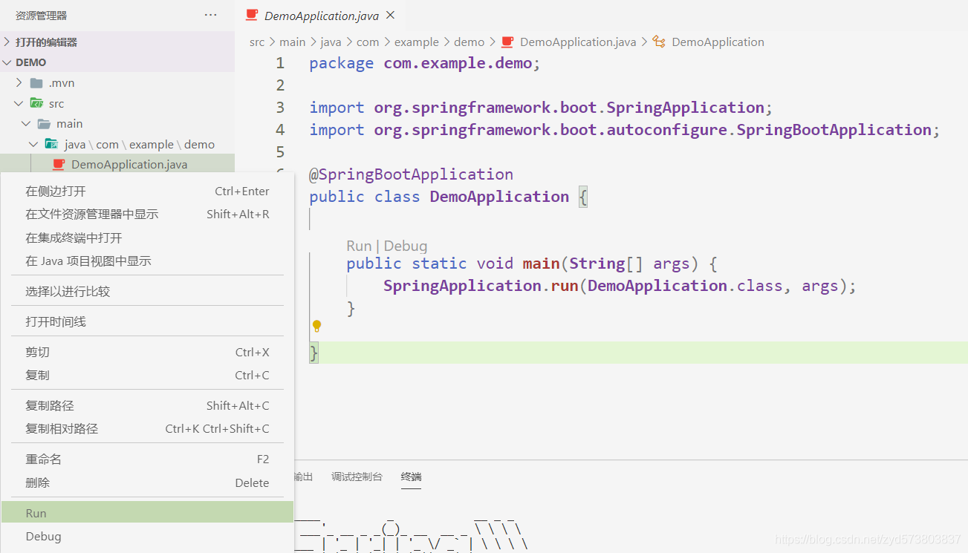
Task: Close the DemoApplication.java editor tab
Action: pyautogui.click(x=391, y=15)
